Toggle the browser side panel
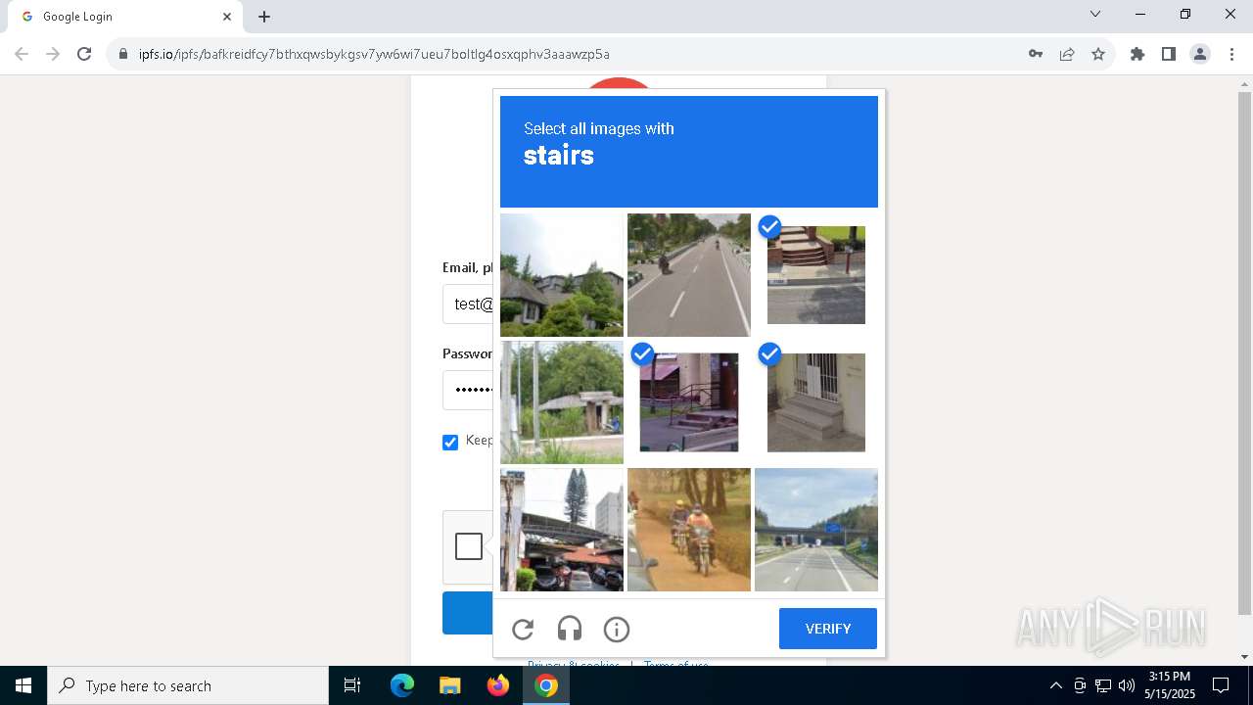This screenshot has width=1253, height=705. tap(1169, 54)
